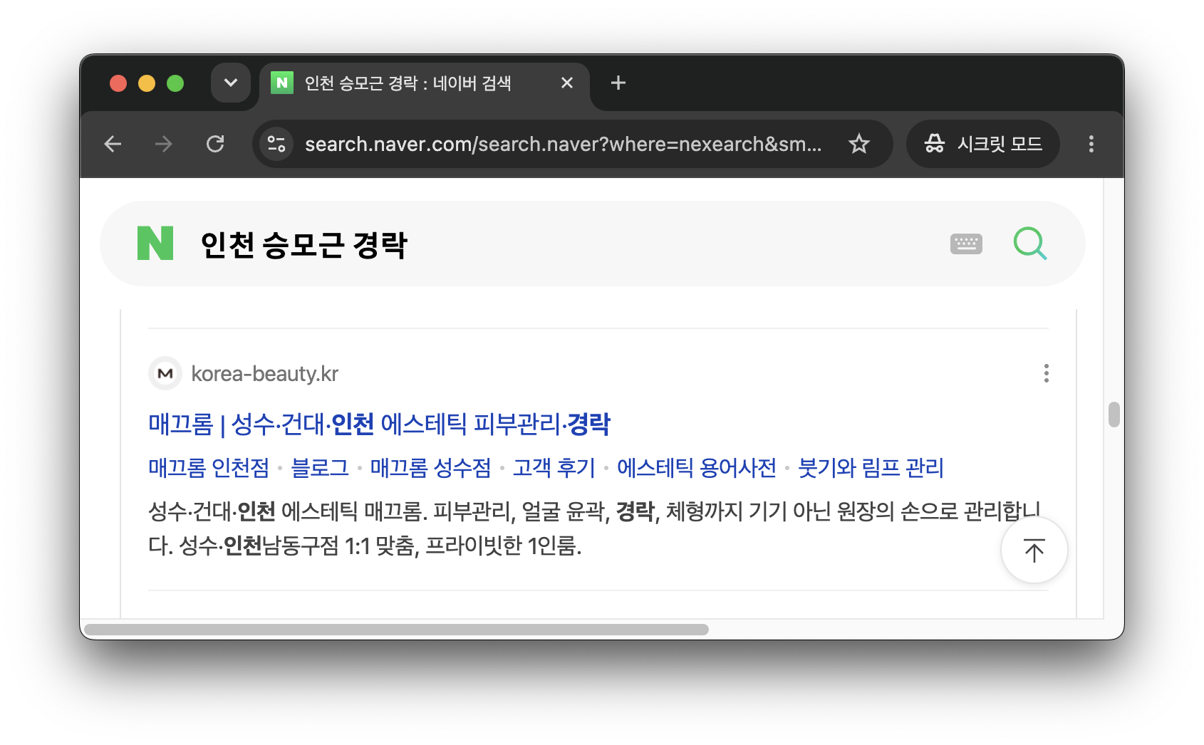Click the green fullscreen window button
Viewport: 1204px width, 745px height.
coord(175,83)
